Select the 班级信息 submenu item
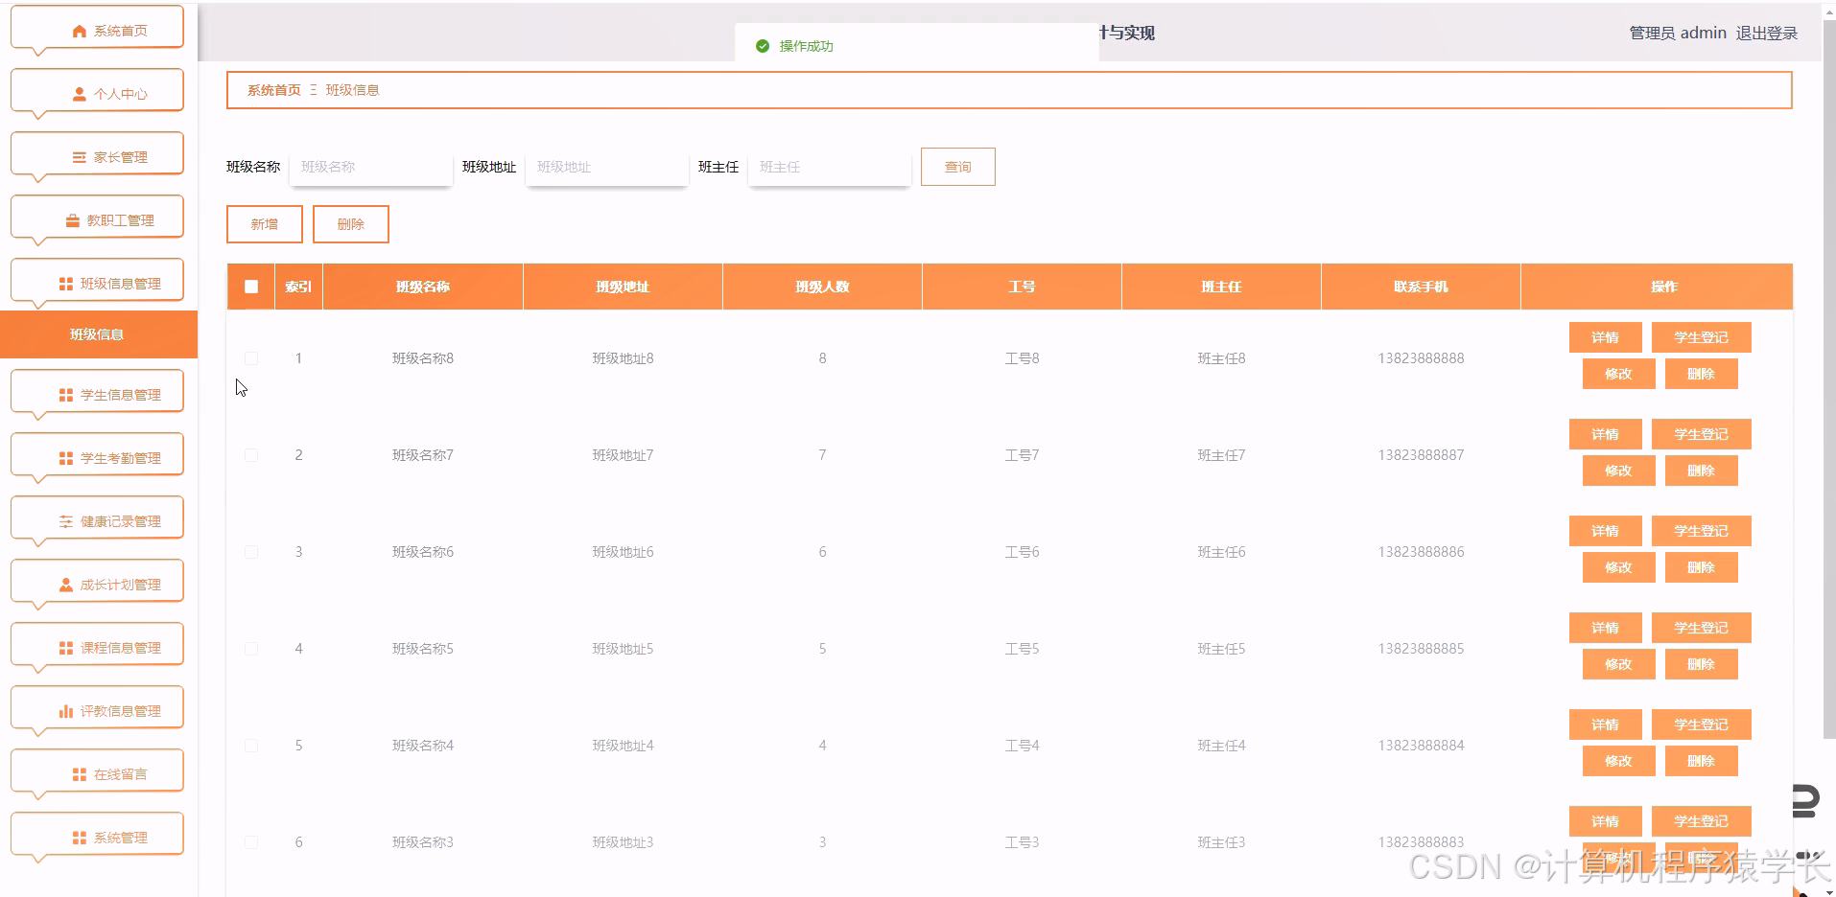Image resolution: width=1836 pixels, height=897 pixels. (x=98, y=334)
